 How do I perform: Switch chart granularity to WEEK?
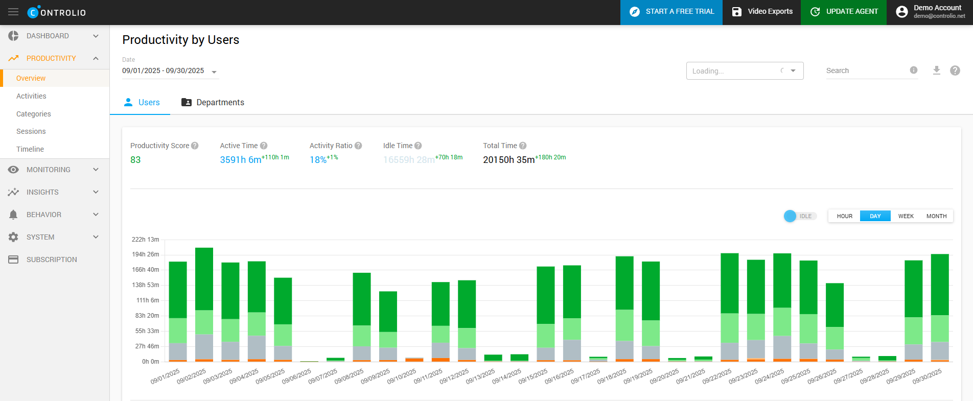[x=906, y=216]
